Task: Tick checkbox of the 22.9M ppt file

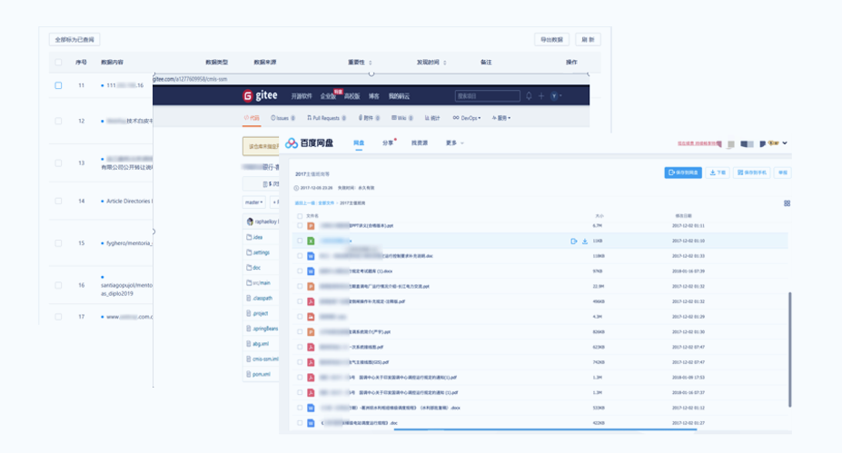Action: pos(300,286)
